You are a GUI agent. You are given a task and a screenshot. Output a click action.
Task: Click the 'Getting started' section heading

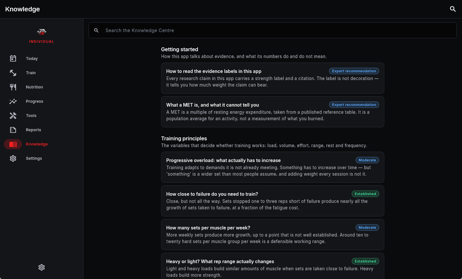(x=179, y=49)
